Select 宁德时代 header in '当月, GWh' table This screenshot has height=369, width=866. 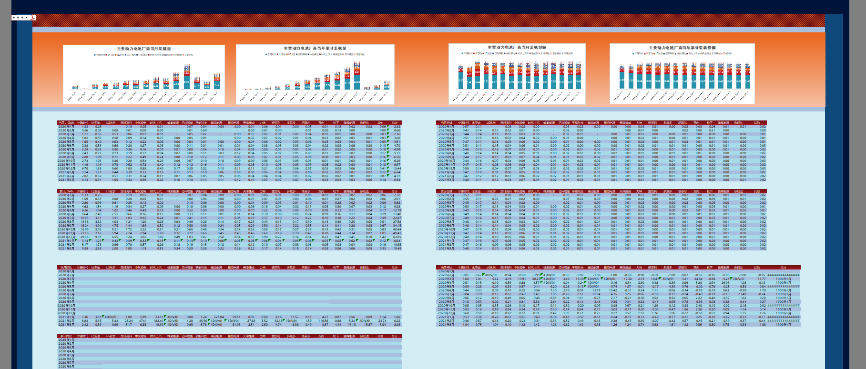click(x=82, y=123)
